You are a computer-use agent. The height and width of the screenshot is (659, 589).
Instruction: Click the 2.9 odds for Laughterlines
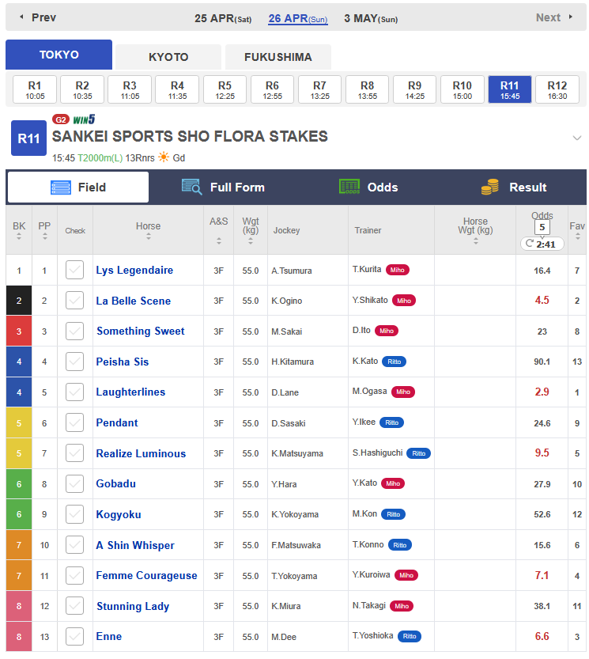[542, 392]
